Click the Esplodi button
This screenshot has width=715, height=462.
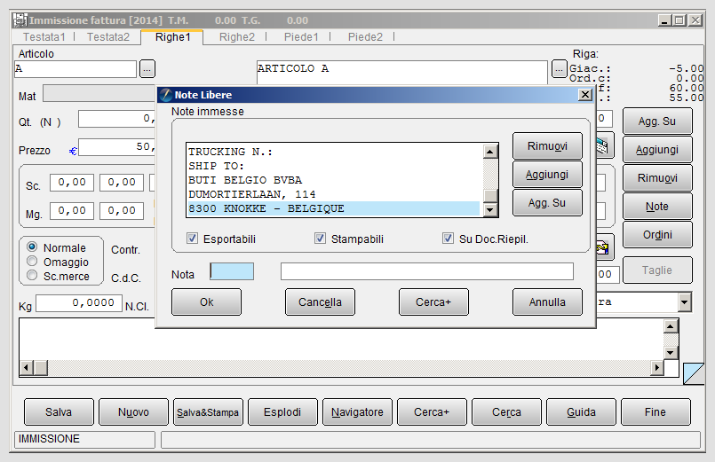point(282,412)
